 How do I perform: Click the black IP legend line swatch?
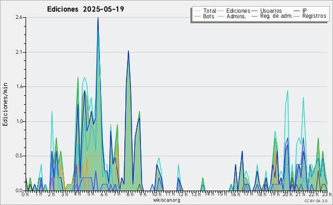point(297,11)
